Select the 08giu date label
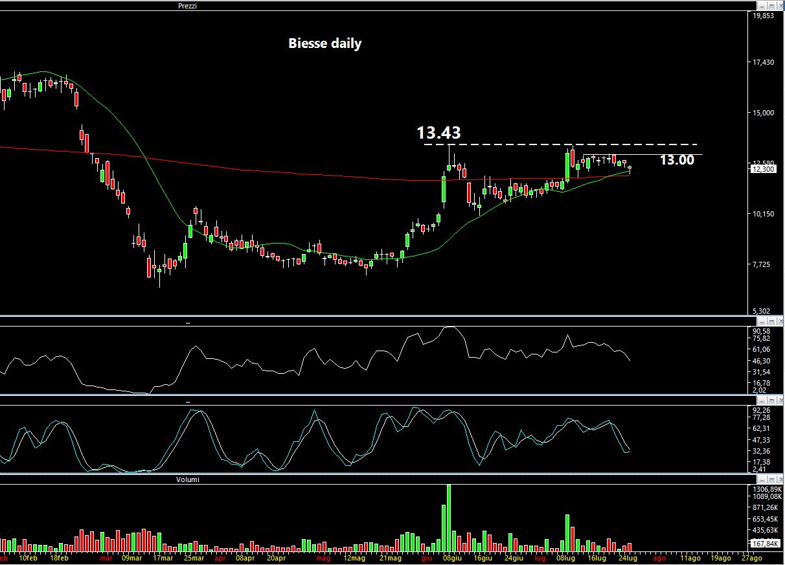This screenshot has width=785, height=565. pos(452,557)
